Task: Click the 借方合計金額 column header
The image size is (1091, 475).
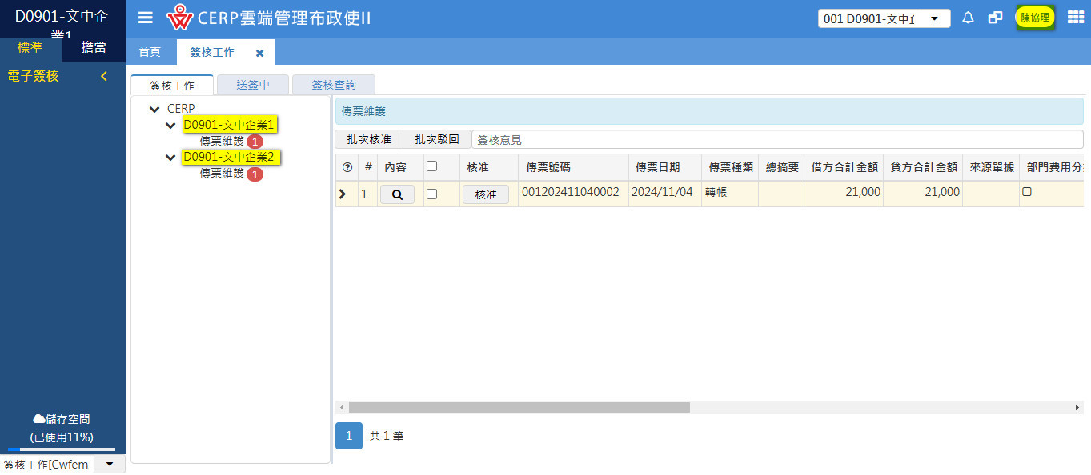Action: (844, 167)
